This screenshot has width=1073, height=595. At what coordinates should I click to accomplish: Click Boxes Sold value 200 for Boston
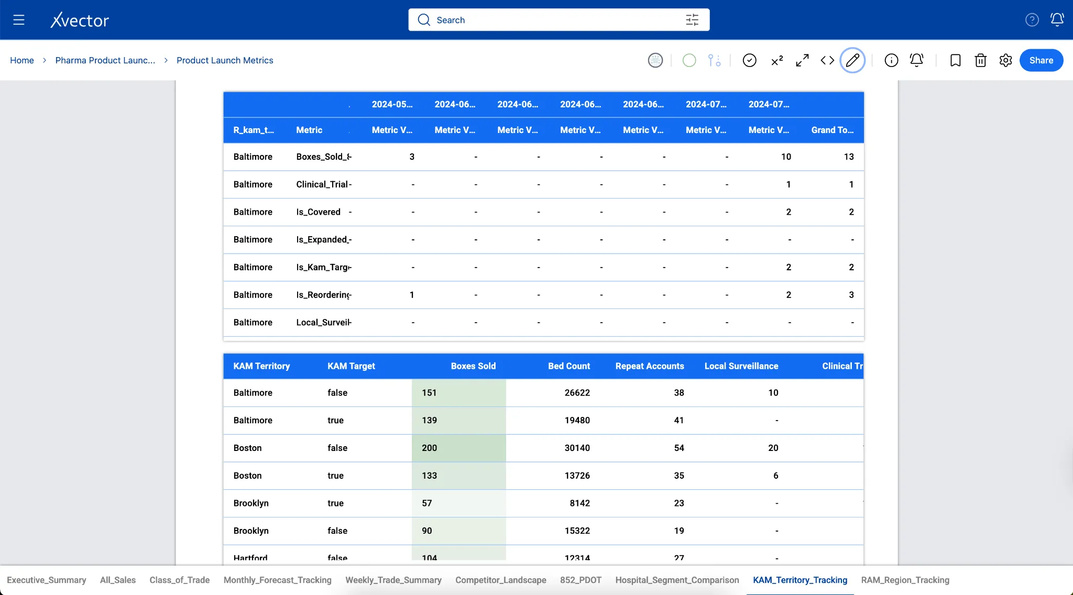tap(459, 448)
